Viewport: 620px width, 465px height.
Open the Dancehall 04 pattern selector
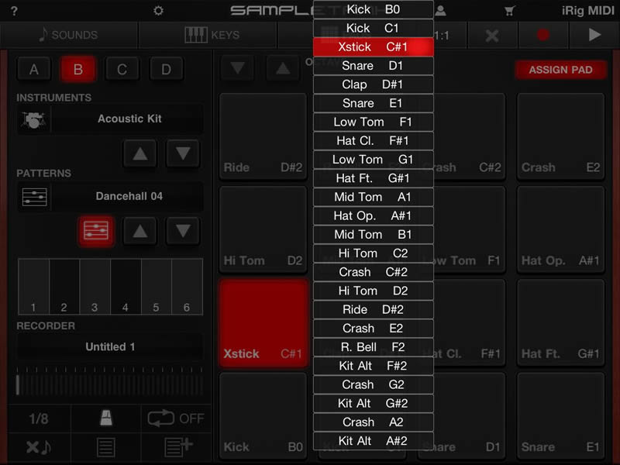click(129, 197)
